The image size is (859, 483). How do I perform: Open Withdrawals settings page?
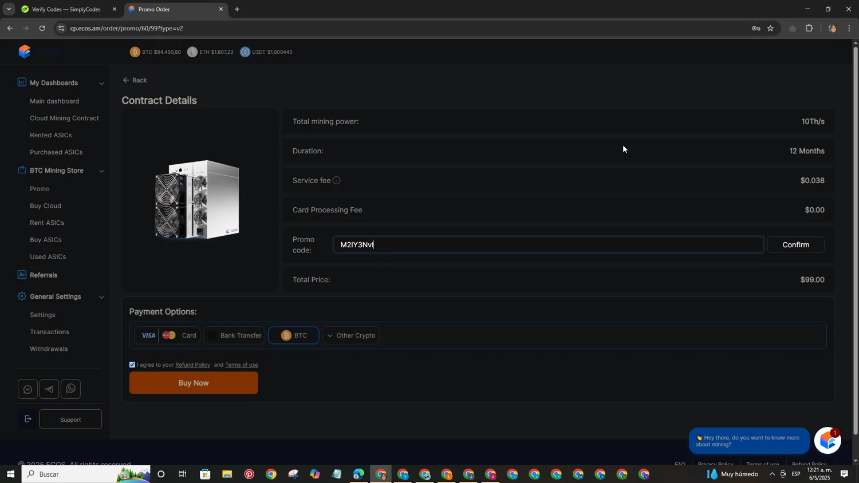point(49,349)
